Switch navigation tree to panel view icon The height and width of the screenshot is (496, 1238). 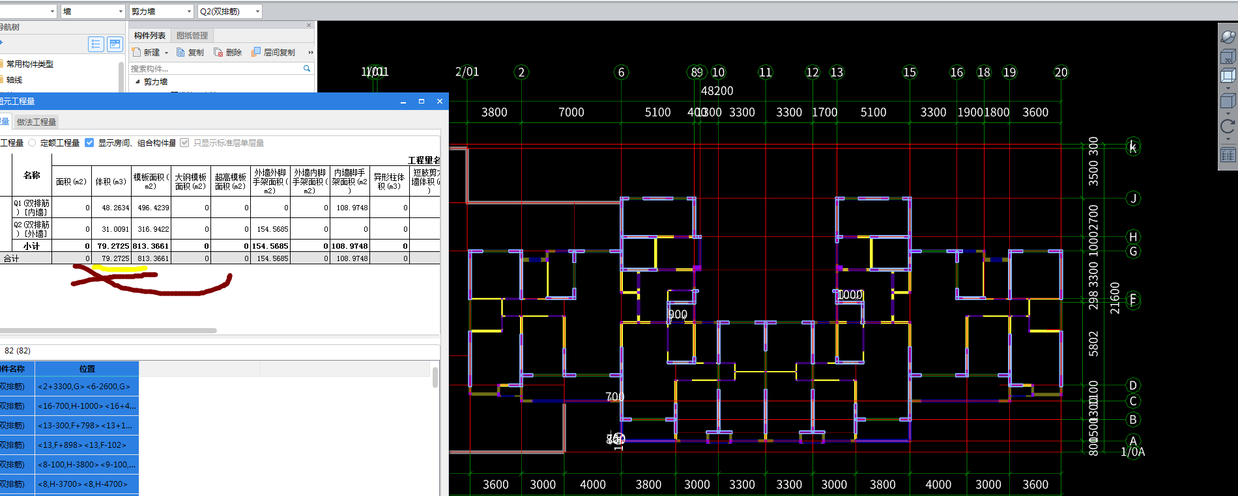point(115,44)
